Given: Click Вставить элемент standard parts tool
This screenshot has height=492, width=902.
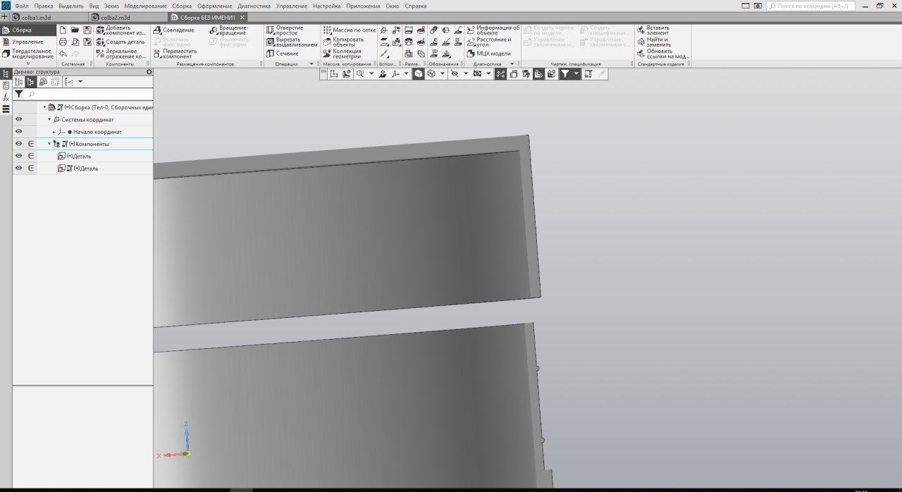Looking at the screenshot, I should pos(653,30).
